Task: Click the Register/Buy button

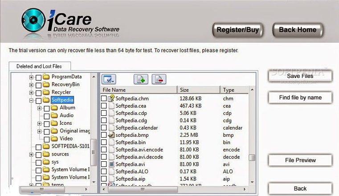Action: pos(238,30)
